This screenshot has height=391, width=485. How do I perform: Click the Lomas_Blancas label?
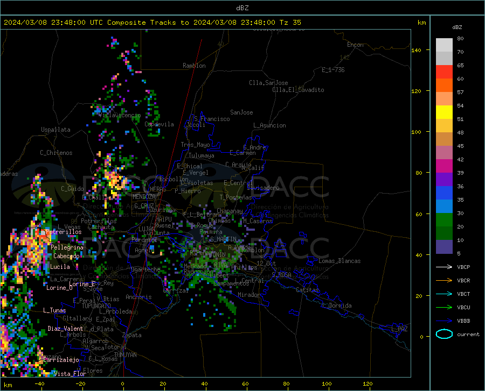coord(339,261)
